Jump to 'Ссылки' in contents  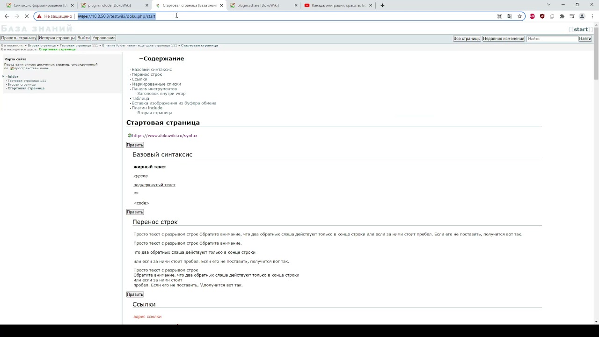(x=139, y=79)
